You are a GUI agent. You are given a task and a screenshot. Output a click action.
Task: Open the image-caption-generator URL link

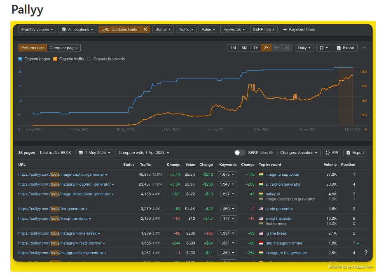pyautogui.click(x=61, y=175)
